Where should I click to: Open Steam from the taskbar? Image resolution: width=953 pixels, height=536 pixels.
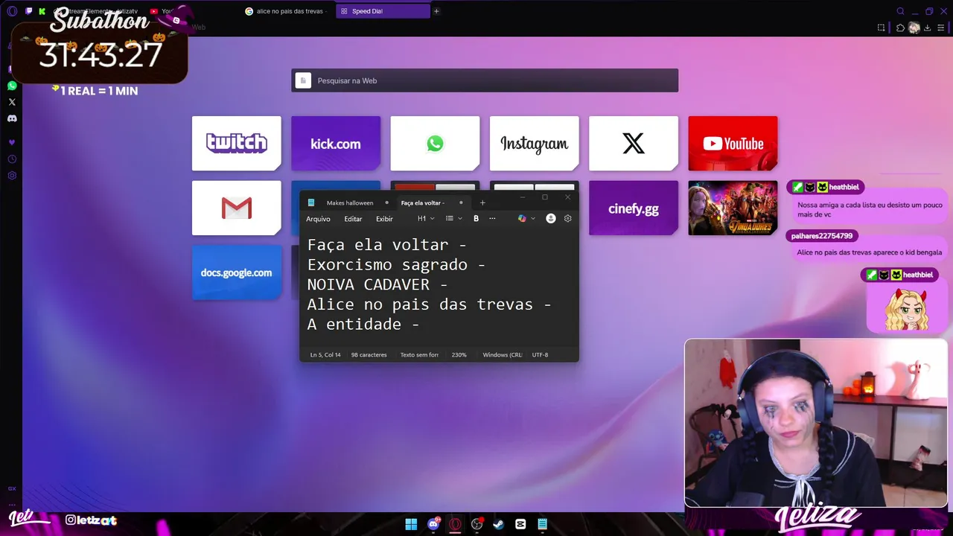498,524
